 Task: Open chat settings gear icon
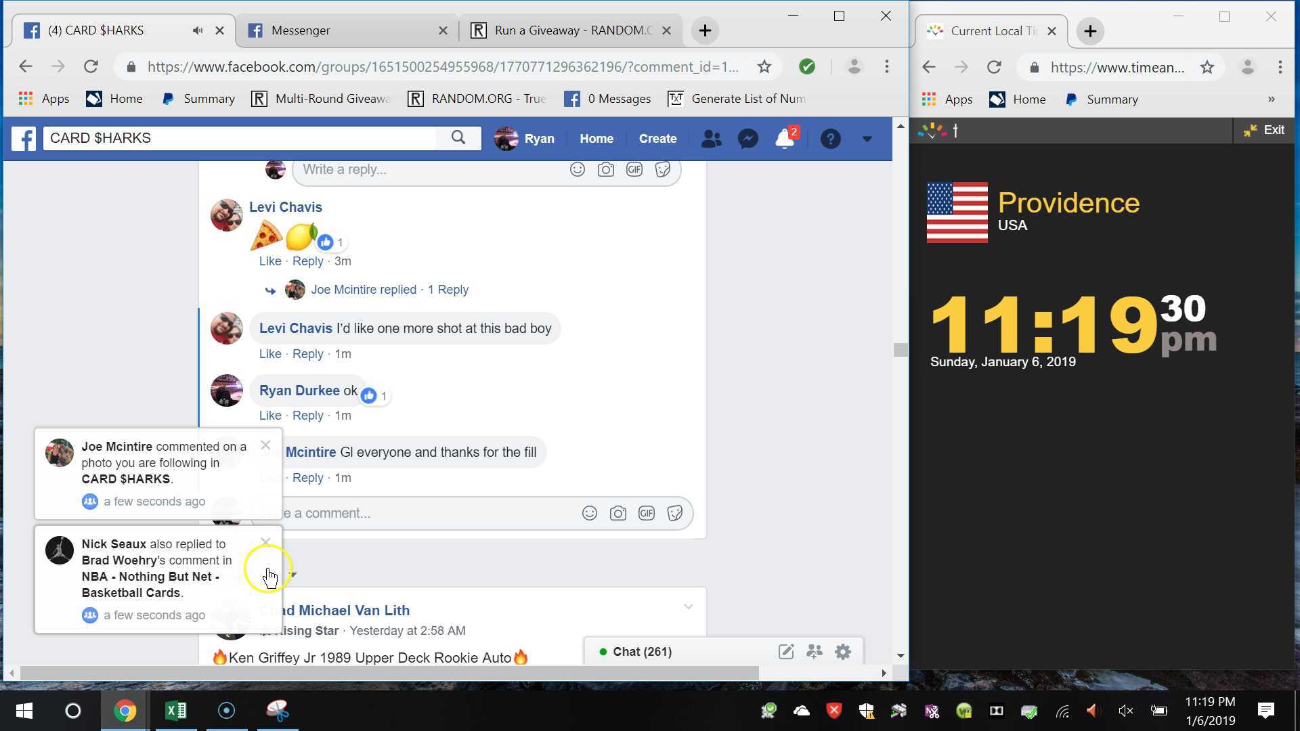tap(843, 652)
